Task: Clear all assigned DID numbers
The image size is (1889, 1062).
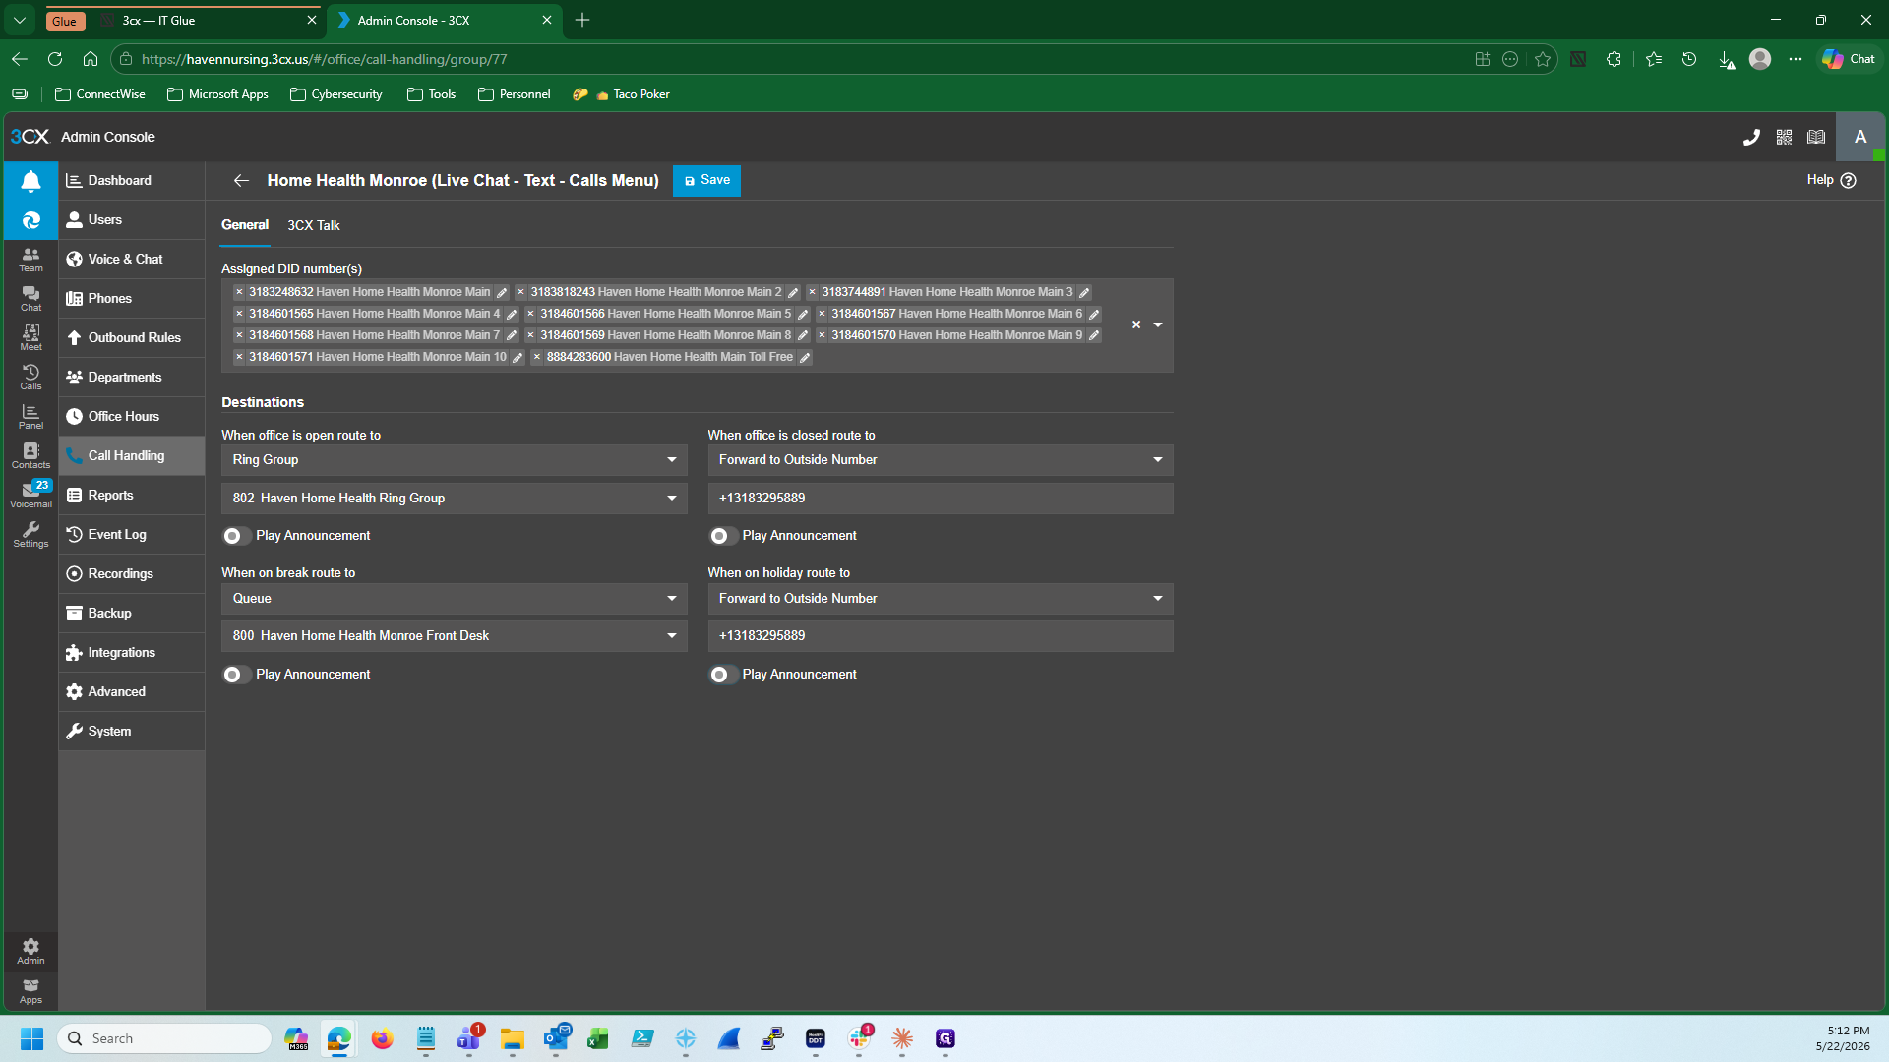Action: [1136, 324]
